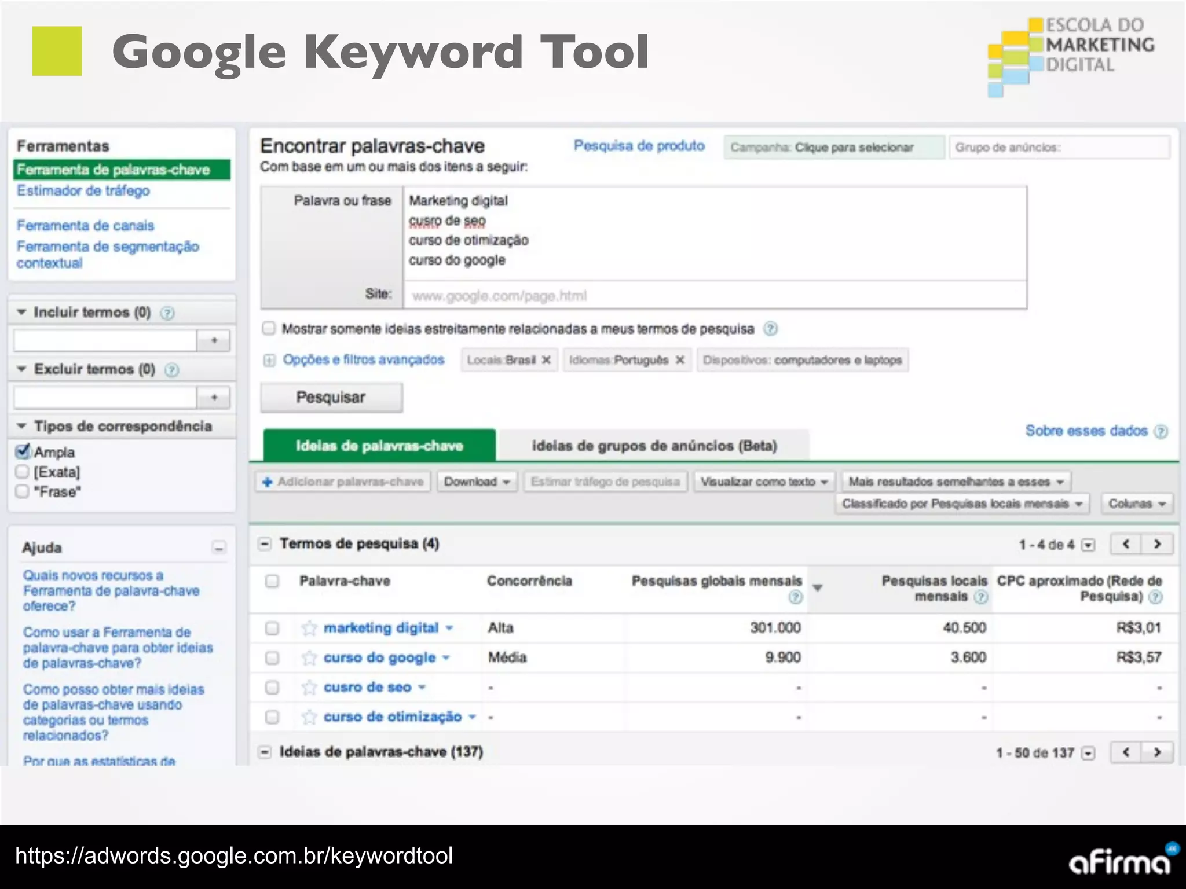Screen dimensions: 1186x889
Task: Switch to Ideias de grupos de anúncios (Beta) tab
Action: point(654,446)
